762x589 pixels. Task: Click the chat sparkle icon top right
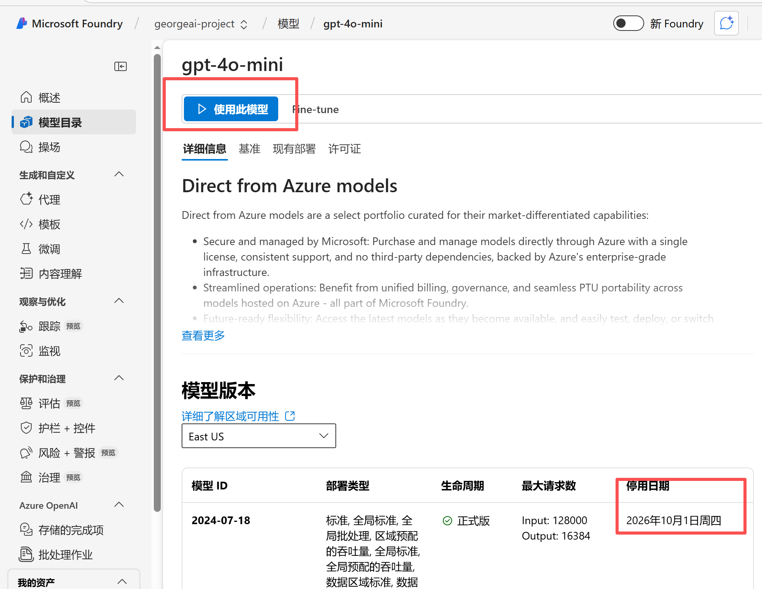point(726,24)
